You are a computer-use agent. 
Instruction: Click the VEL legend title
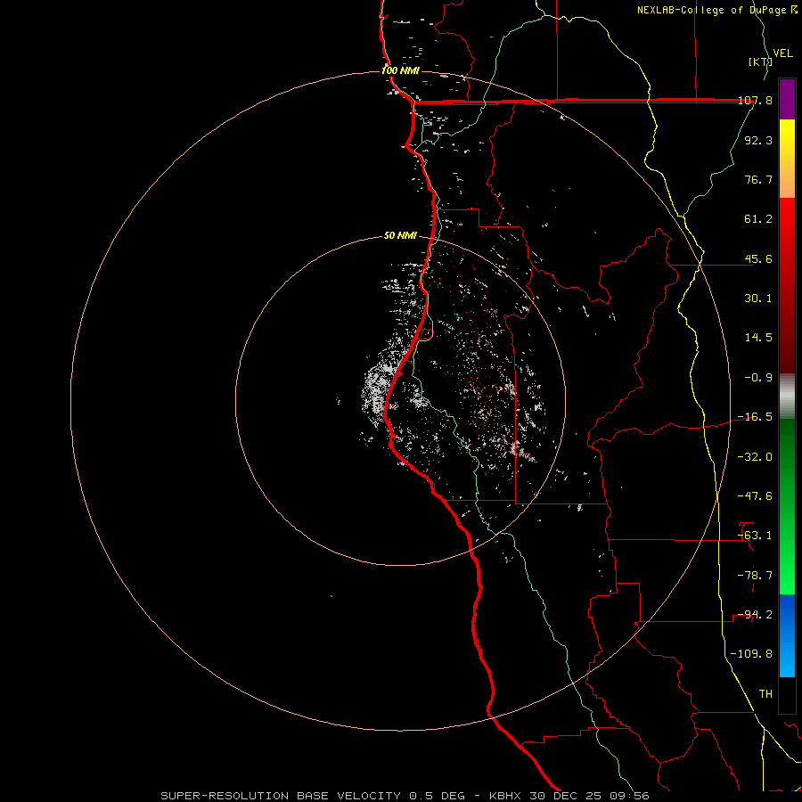point(782,53)
